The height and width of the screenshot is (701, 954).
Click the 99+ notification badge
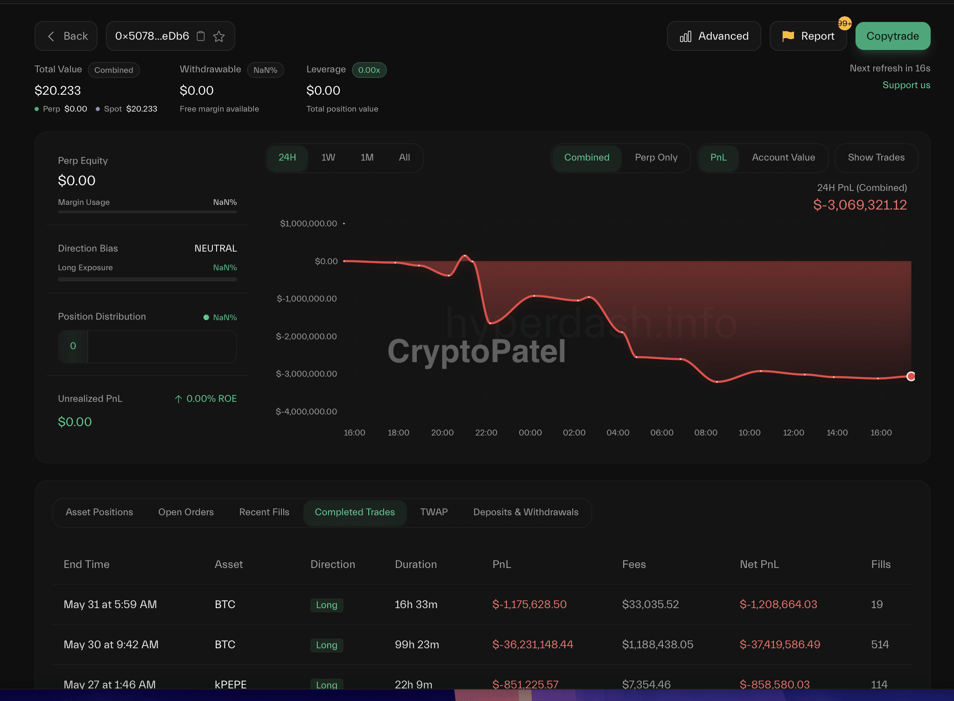844,23
